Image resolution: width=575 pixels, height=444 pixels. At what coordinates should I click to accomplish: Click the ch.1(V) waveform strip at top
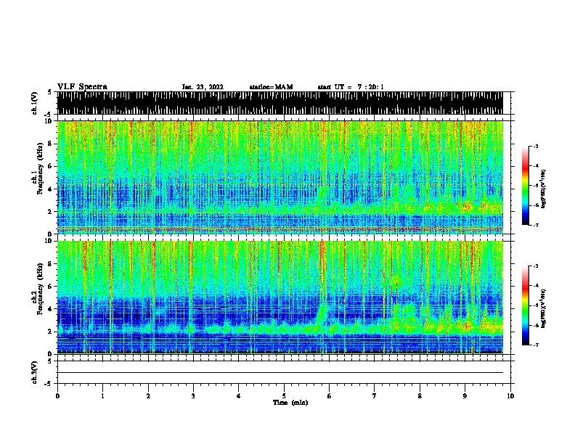(280, 103)
